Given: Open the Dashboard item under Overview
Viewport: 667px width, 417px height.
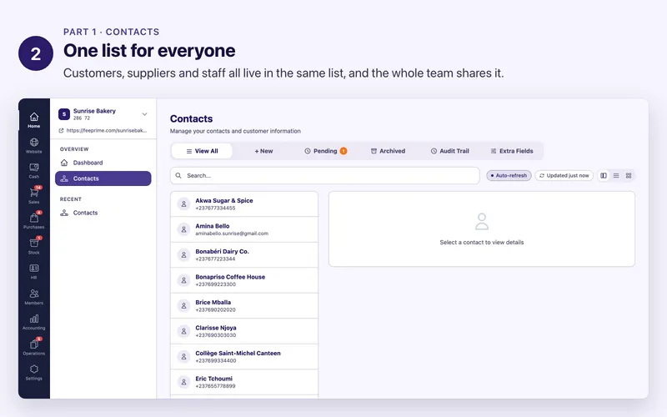Looking at the screenshot, I should [103, 163].
